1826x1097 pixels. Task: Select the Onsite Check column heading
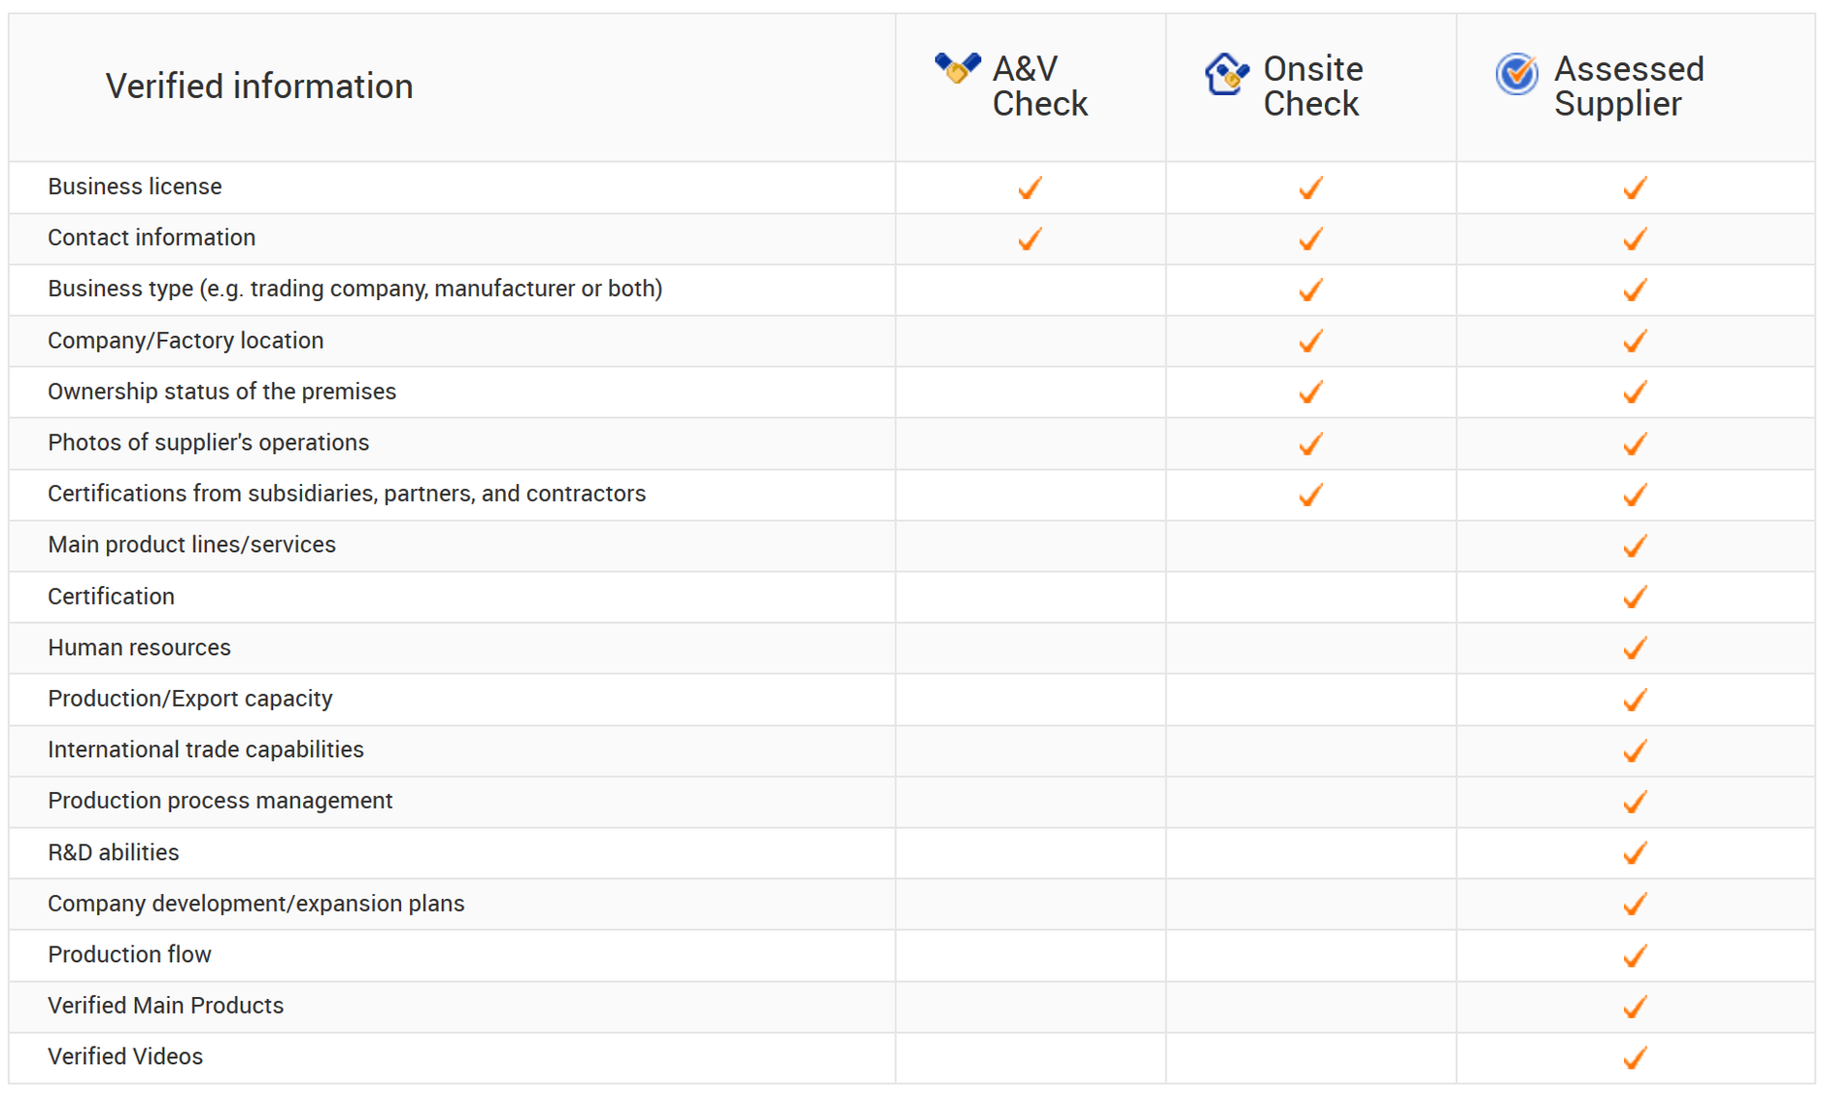click(1313, 86)
